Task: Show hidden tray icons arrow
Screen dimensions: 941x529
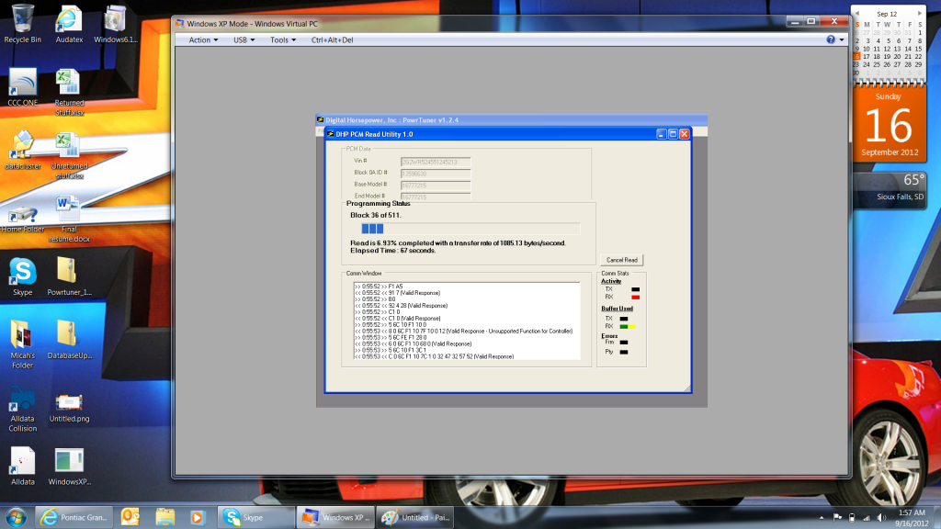Action: (x=821, y=518)
